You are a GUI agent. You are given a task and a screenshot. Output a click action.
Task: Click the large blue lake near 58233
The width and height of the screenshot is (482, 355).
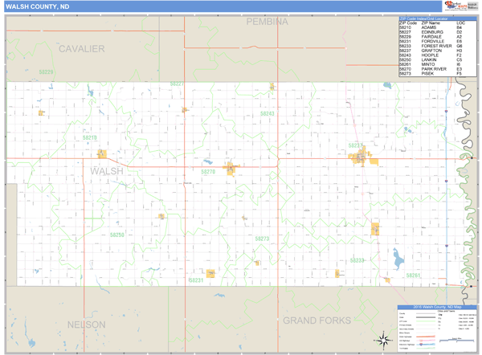(395, 259)
